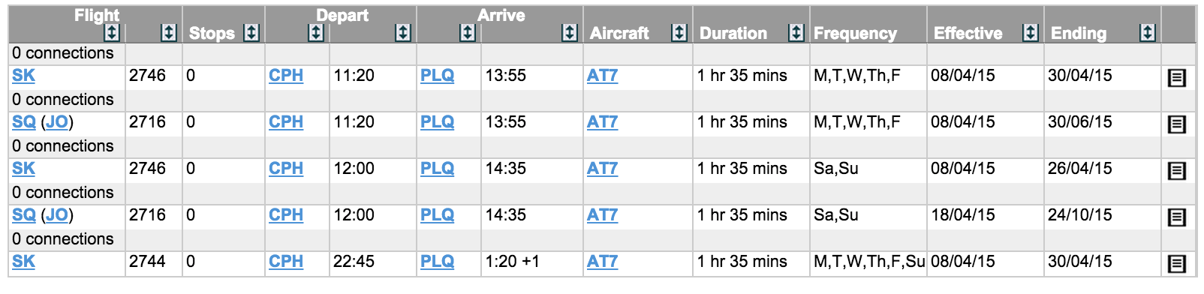Viewport: 1204px width, 294px height.
Task: Sort by arrival time arrows
Action: point(570,32)
